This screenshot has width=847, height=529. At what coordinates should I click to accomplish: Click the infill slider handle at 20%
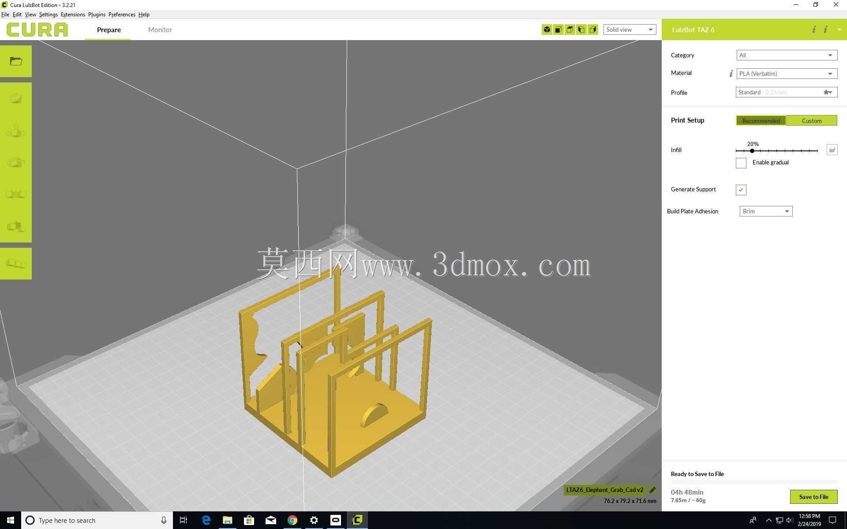pos(752,151)
